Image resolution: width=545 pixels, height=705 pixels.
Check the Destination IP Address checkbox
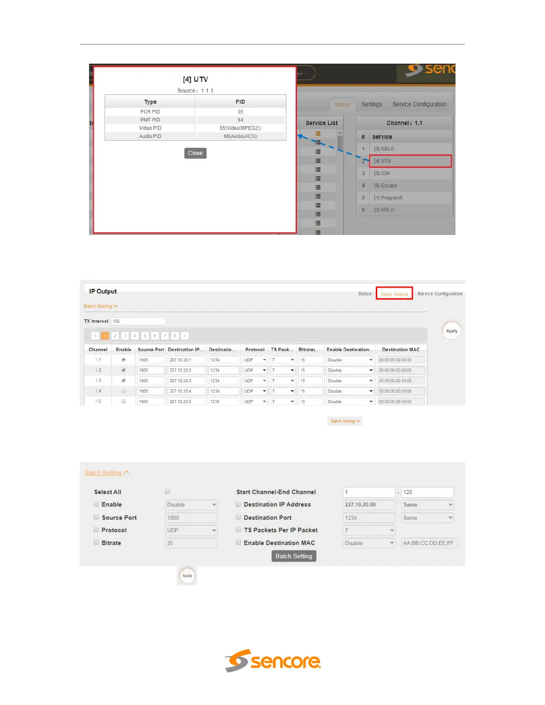click(238, 504)
